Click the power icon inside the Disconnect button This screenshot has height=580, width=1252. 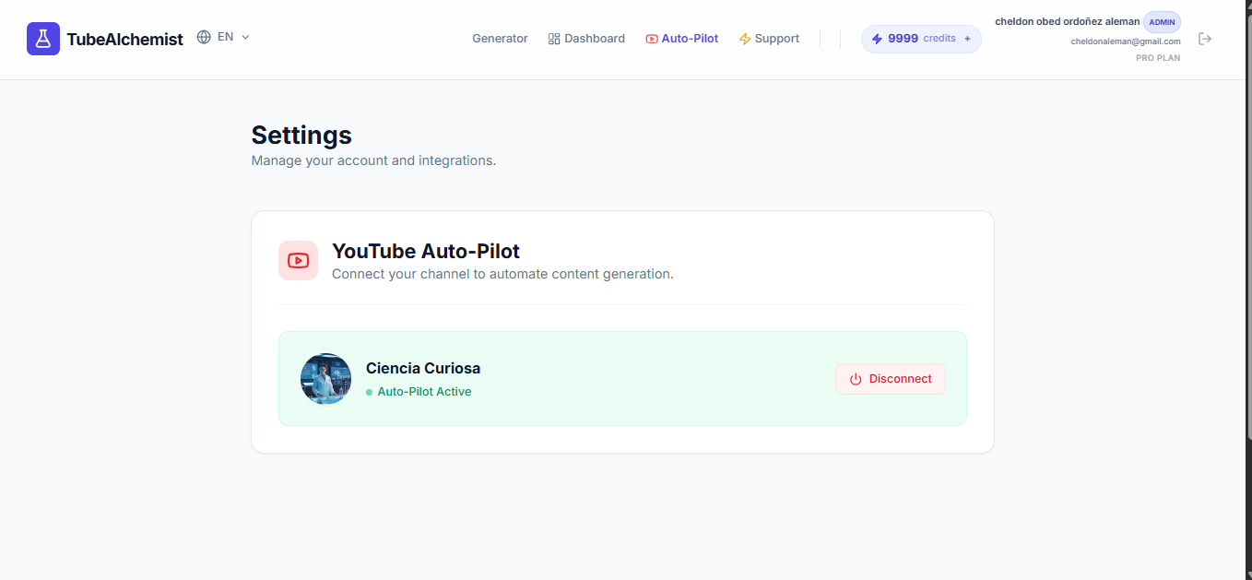click(856, 379)
